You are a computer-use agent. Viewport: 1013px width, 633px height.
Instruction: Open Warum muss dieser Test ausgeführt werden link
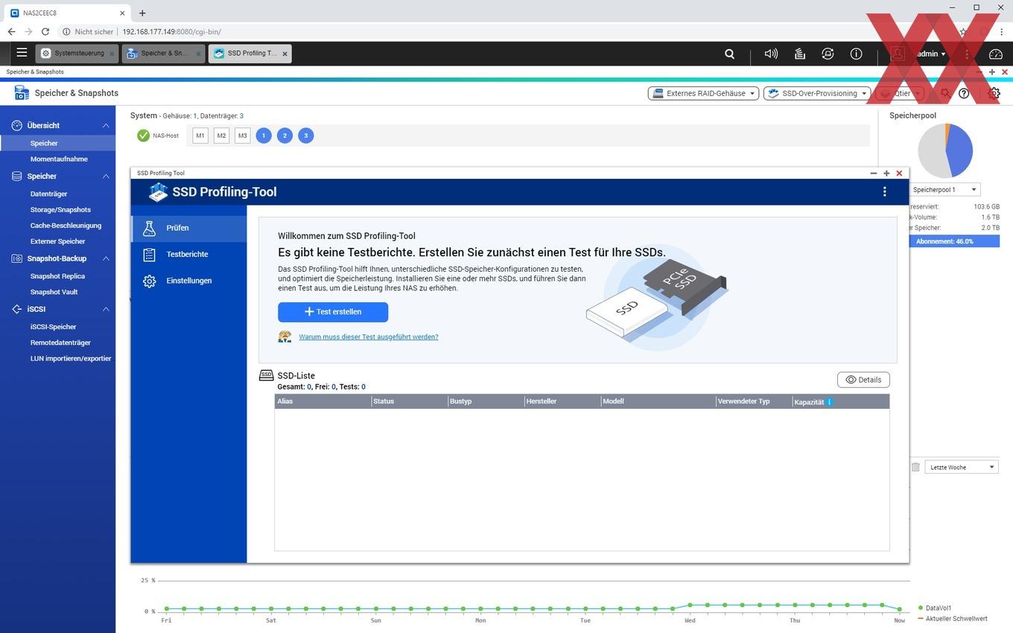click(369, 337)
